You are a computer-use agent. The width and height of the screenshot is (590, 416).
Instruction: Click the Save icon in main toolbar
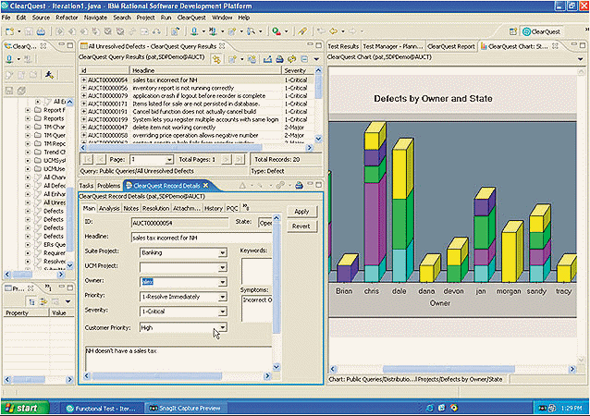tap(29, 31)
